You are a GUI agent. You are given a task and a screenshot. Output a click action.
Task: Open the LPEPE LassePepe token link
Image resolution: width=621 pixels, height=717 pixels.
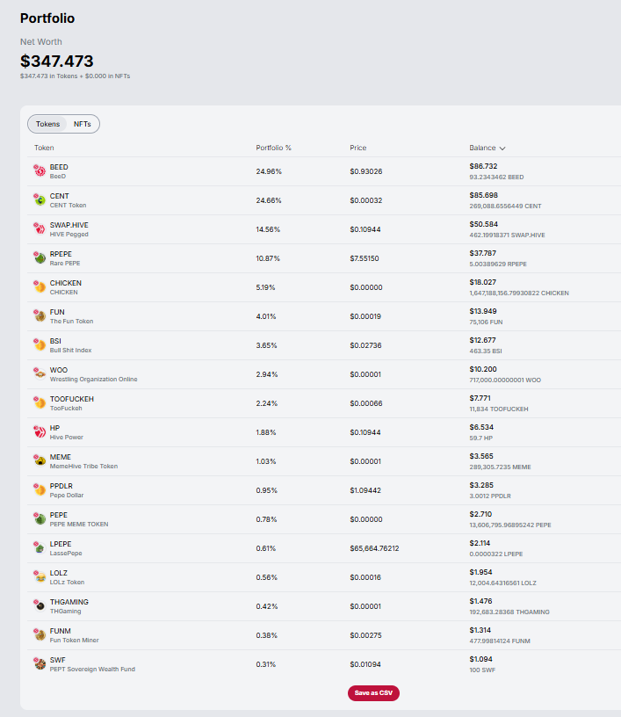click(61, 544)
